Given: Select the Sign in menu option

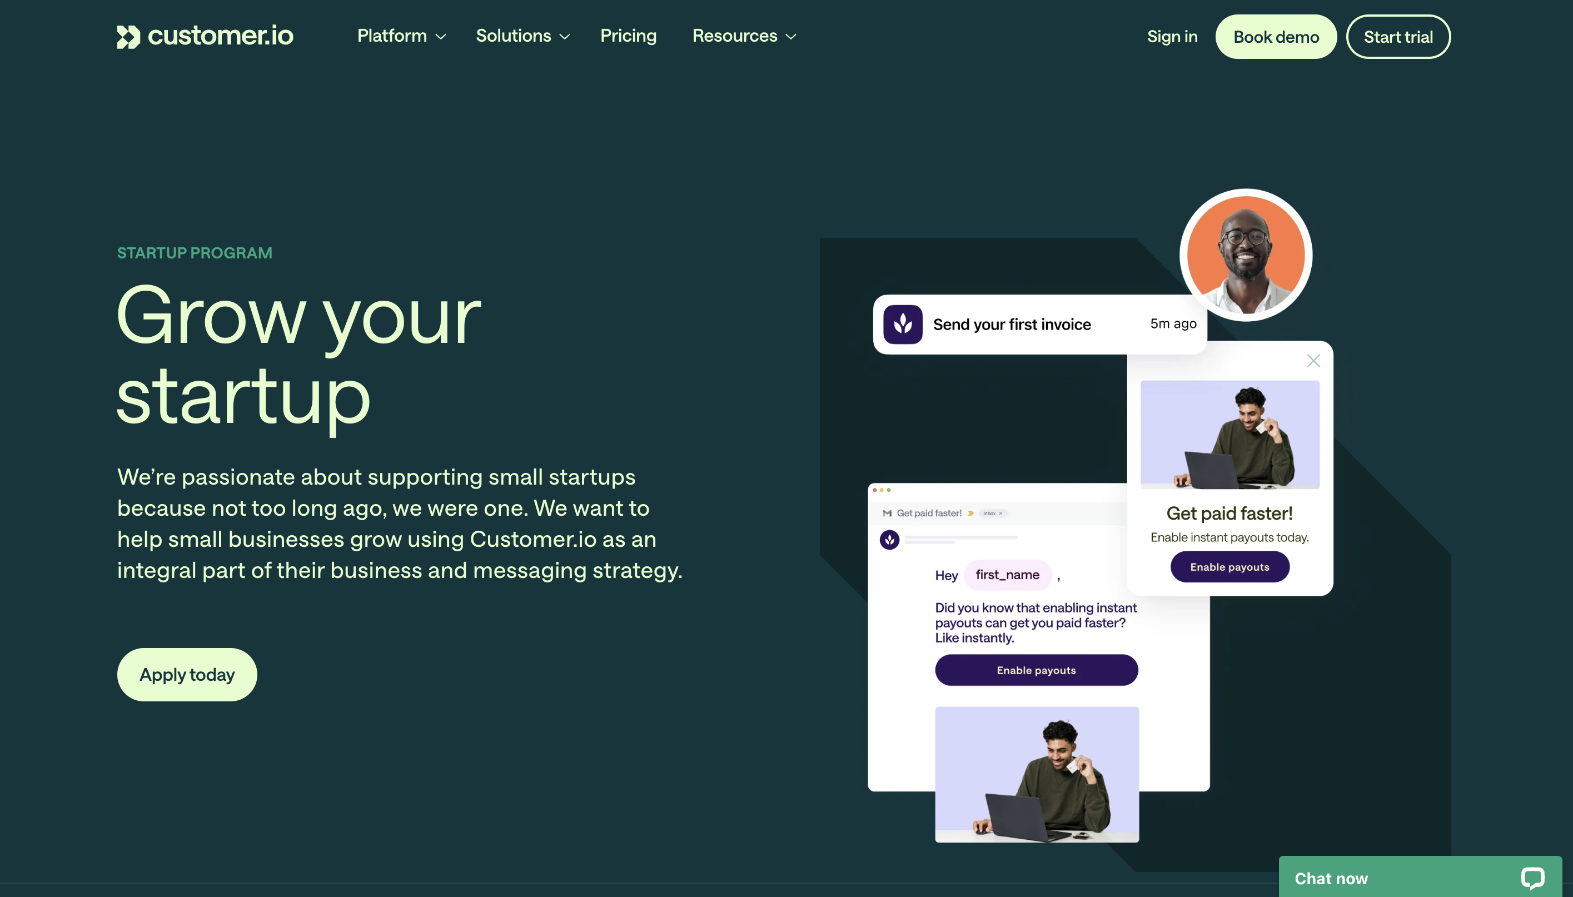Looking at the screenshot, I should (x=1172, y=36).
